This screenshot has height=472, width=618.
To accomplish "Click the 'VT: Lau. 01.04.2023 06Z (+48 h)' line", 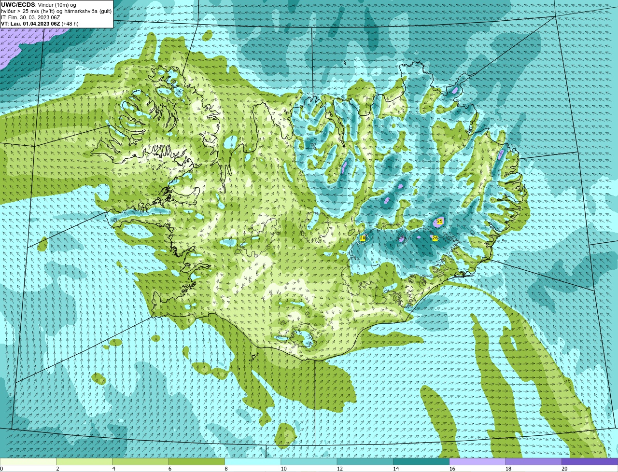I will [40, 24].
